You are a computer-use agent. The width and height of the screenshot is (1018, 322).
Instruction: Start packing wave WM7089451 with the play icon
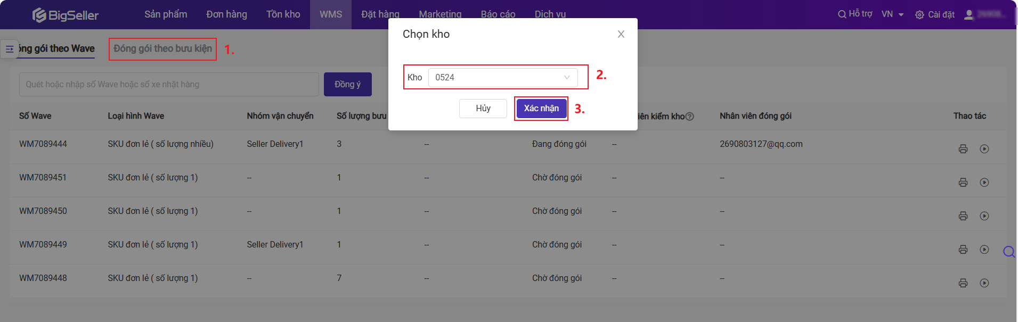pyautogui.click(x=984, y=183)
